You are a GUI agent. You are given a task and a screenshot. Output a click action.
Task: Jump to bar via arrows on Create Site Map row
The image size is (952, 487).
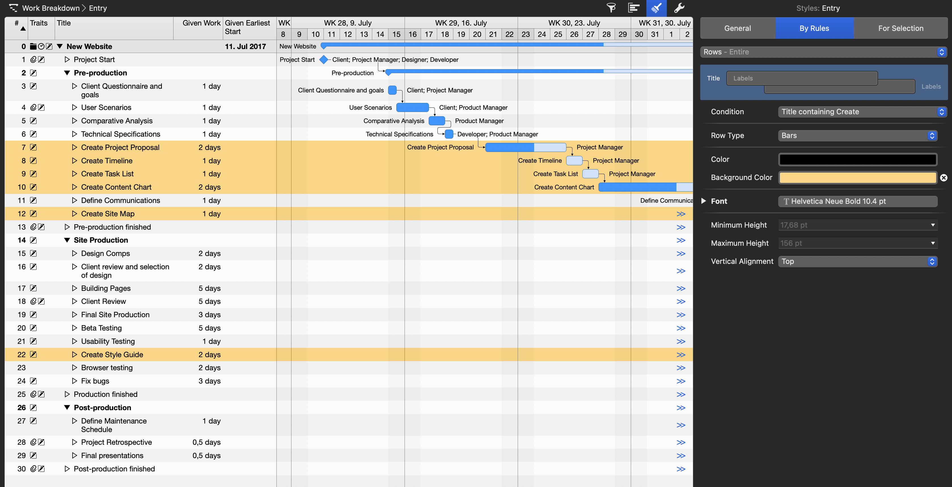[x=681, y=214]
